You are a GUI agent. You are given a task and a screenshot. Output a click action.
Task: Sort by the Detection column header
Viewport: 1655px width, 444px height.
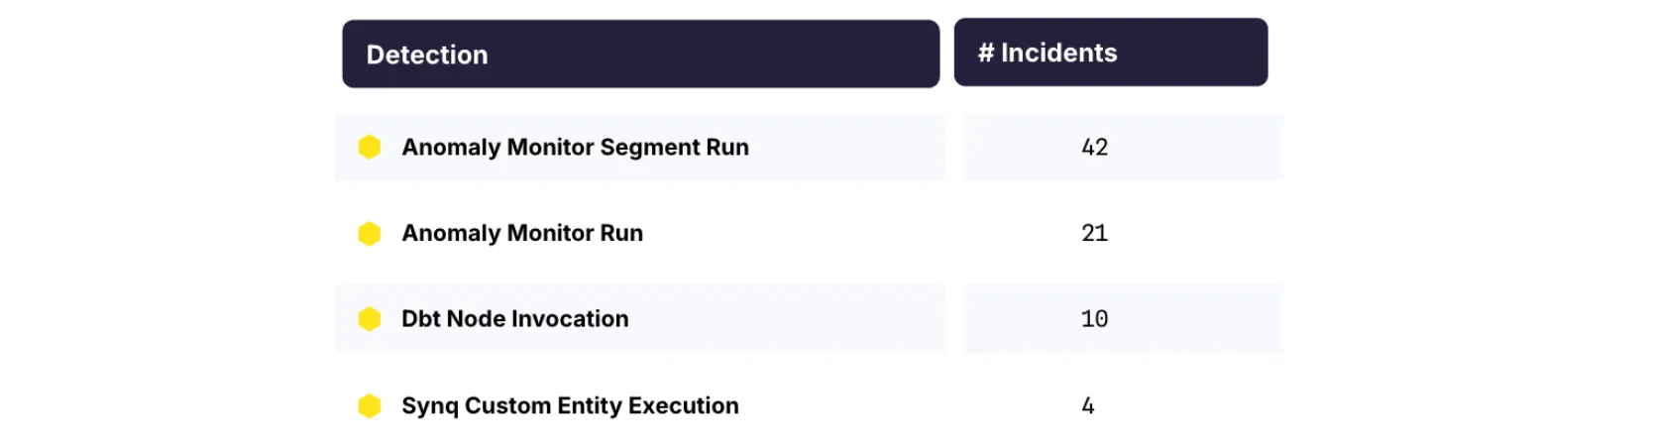(427, 55)
